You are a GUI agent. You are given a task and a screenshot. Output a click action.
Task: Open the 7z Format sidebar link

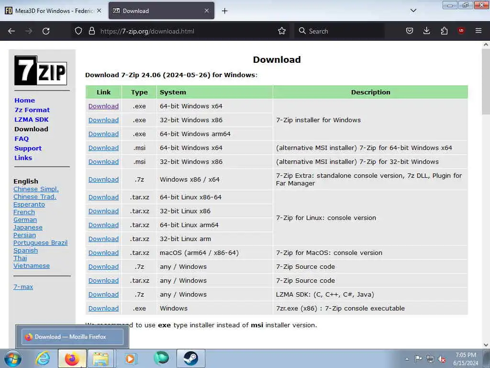tap(32, 110)
